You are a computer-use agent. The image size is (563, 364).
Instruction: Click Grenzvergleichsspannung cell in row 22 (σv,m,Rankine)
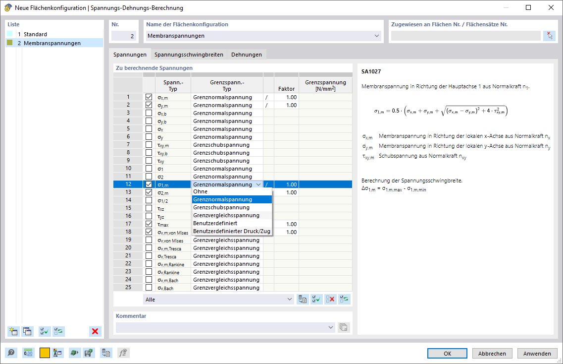tap(227, 264)
